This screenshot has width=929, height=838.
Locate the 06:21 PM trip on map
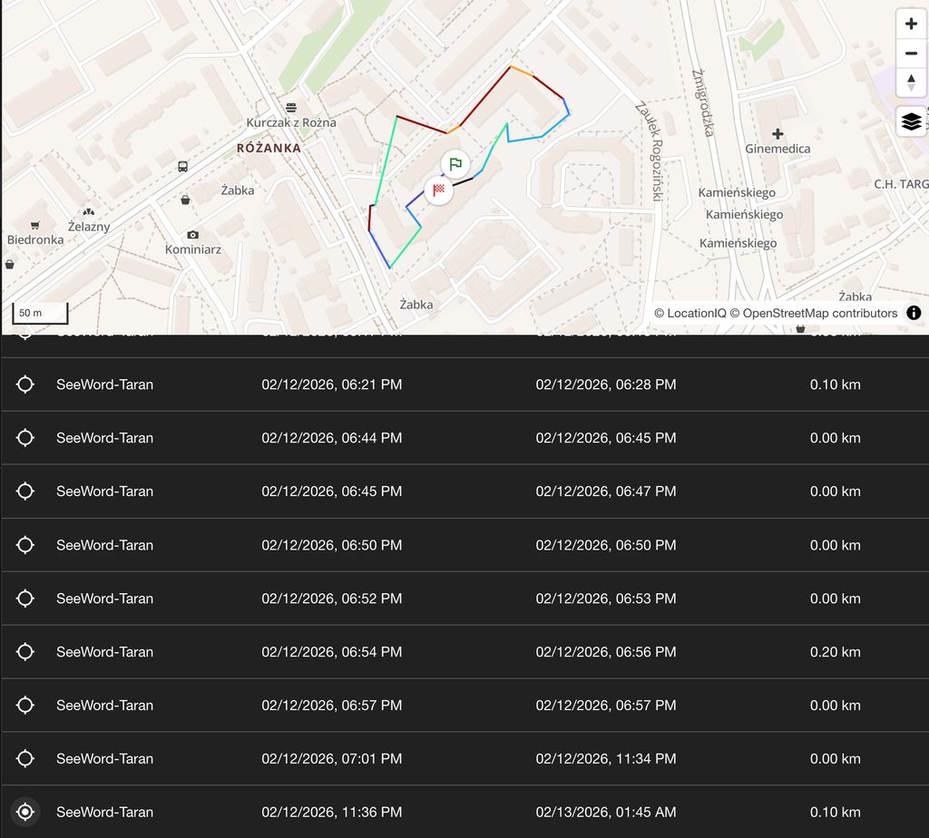(x=25, y=385)
